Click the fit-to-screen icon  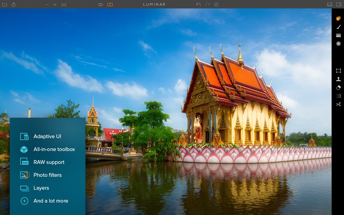click(x=64, y=5)
